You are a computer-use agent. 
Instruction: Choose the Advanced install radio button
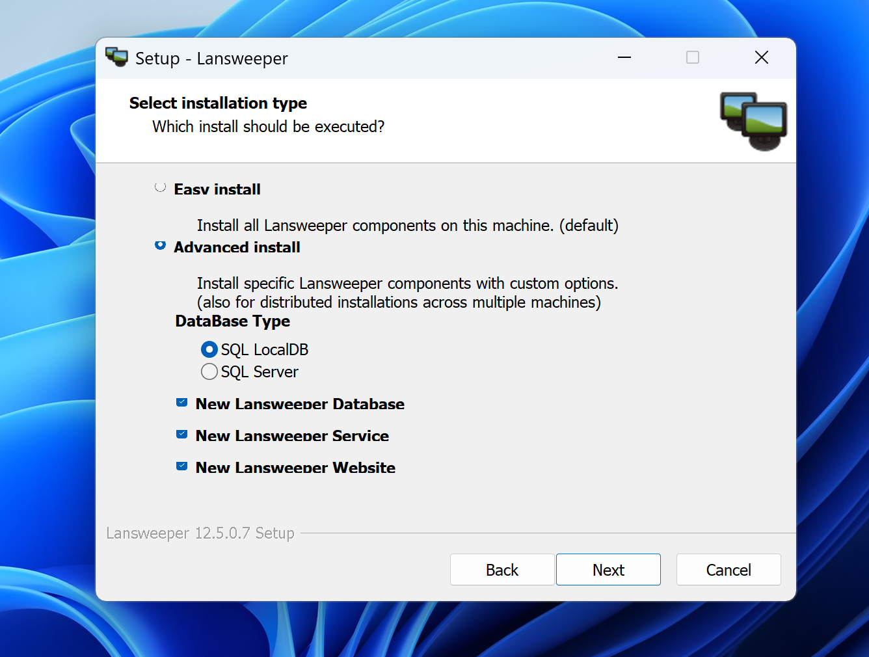coord(160,246)
